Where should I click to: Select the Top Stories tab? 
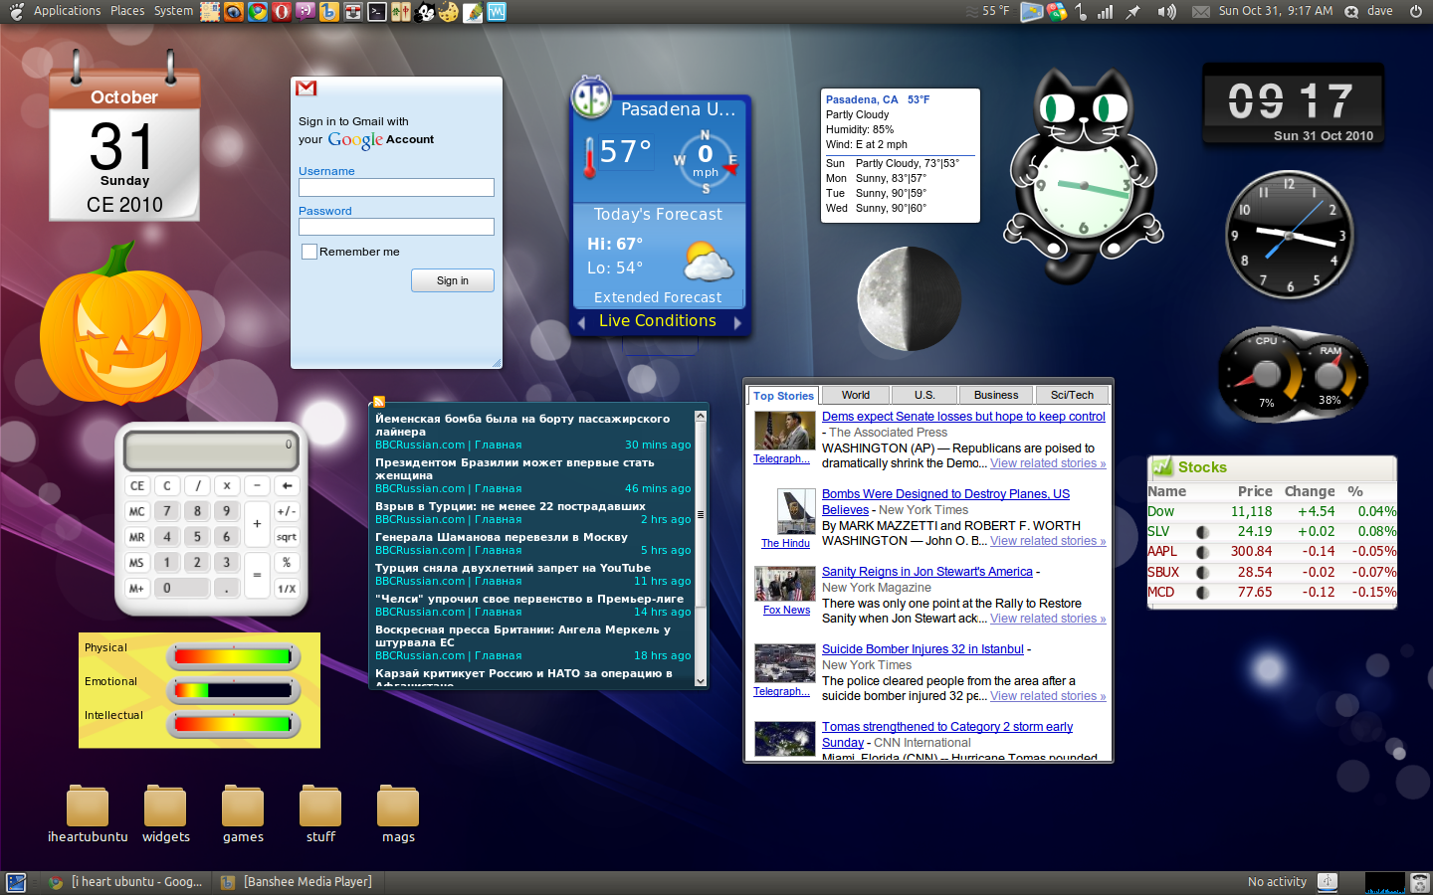[x=783, y=395]
